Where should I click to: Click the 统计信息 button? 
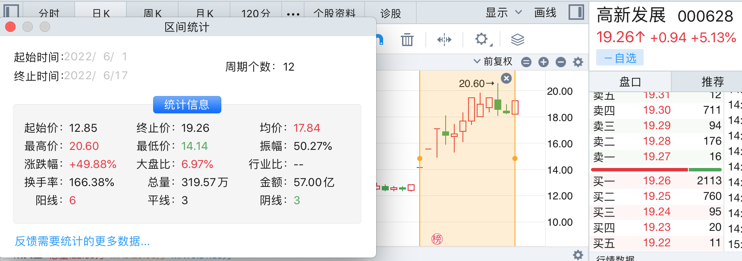[x=187, y=105]
